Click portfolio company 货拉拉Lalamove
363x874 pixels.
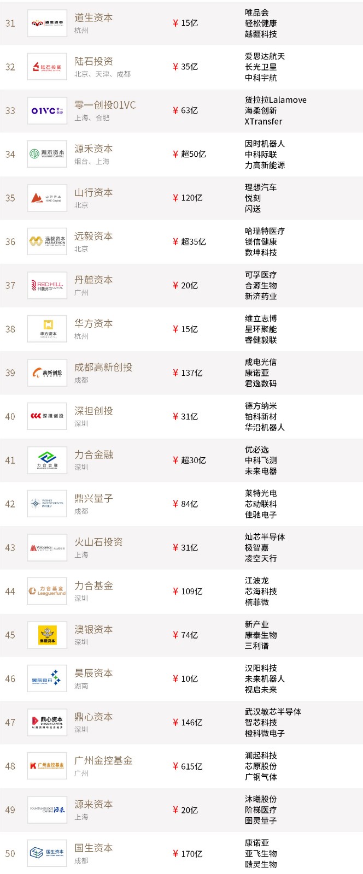(x=276, y=100)
